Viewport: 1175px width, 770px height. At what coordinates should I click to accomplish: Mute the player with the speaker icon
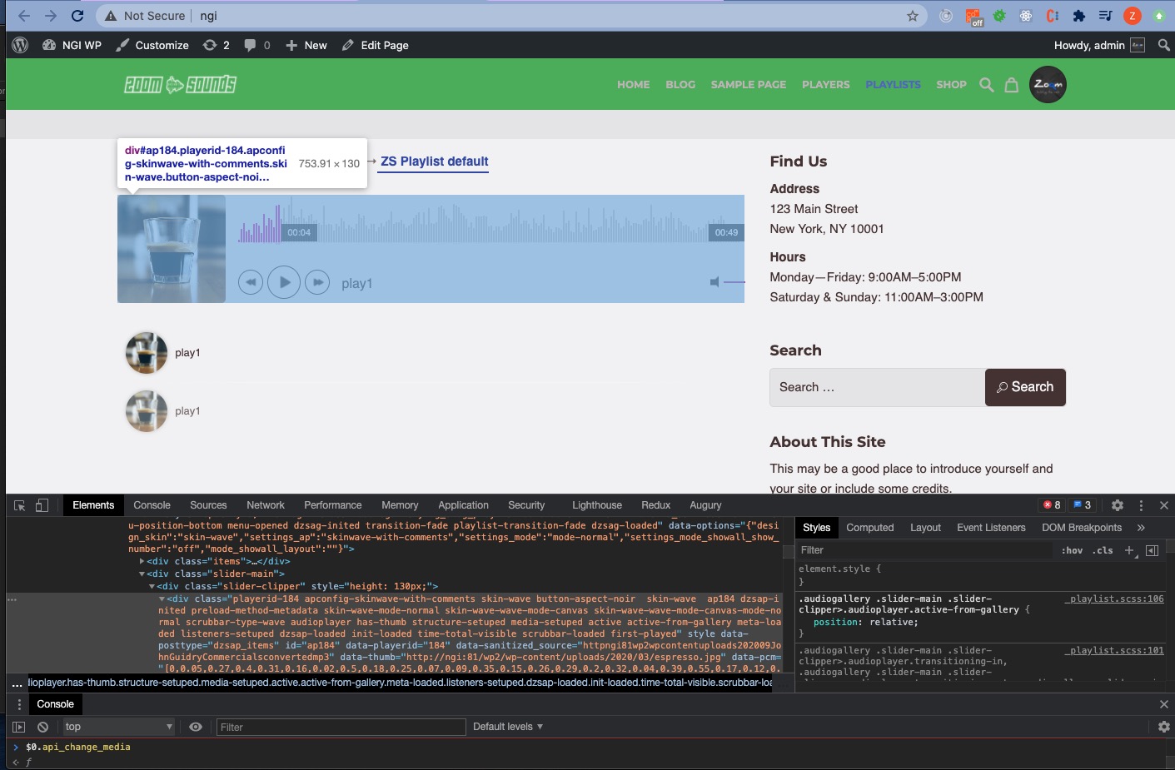click(714, 282)
